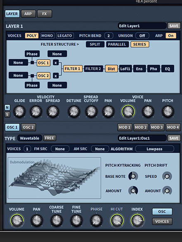The width and height of the screenshot is (182, 242).
Task: Click the N button beside Glide
Action: (7, 107)
